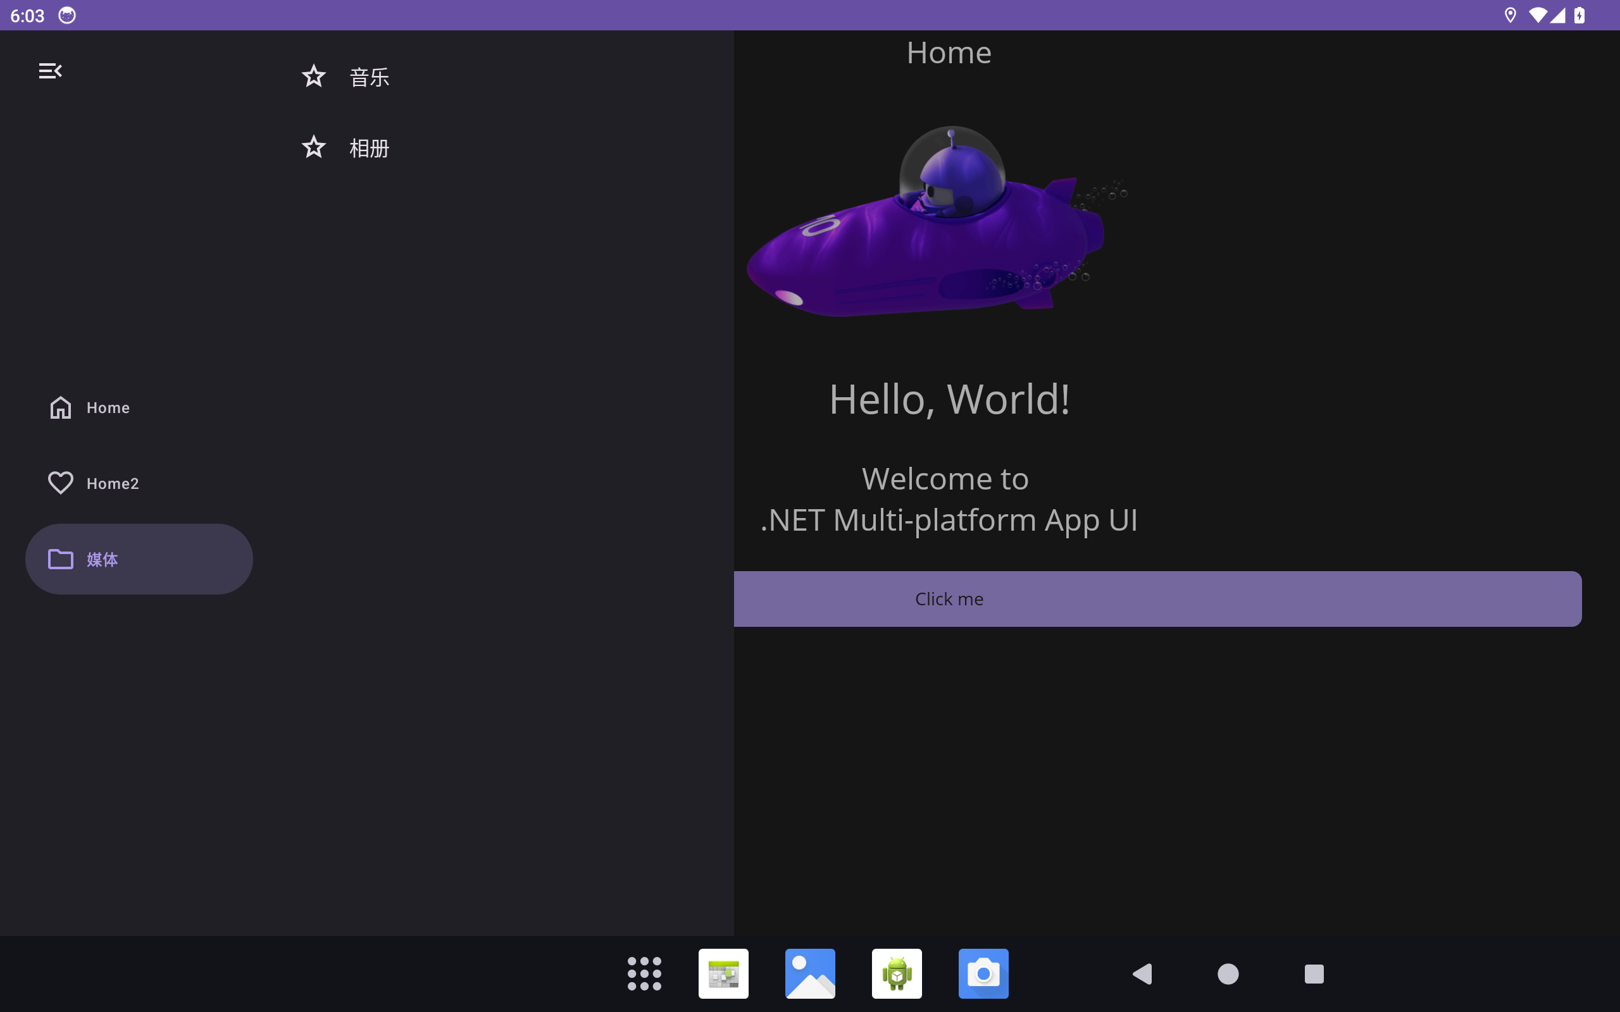This screenshot has height=1012, width=1620.
Task: Click the Welcome to .NET Multi-platform App UI text
Action: coord(949,499)
